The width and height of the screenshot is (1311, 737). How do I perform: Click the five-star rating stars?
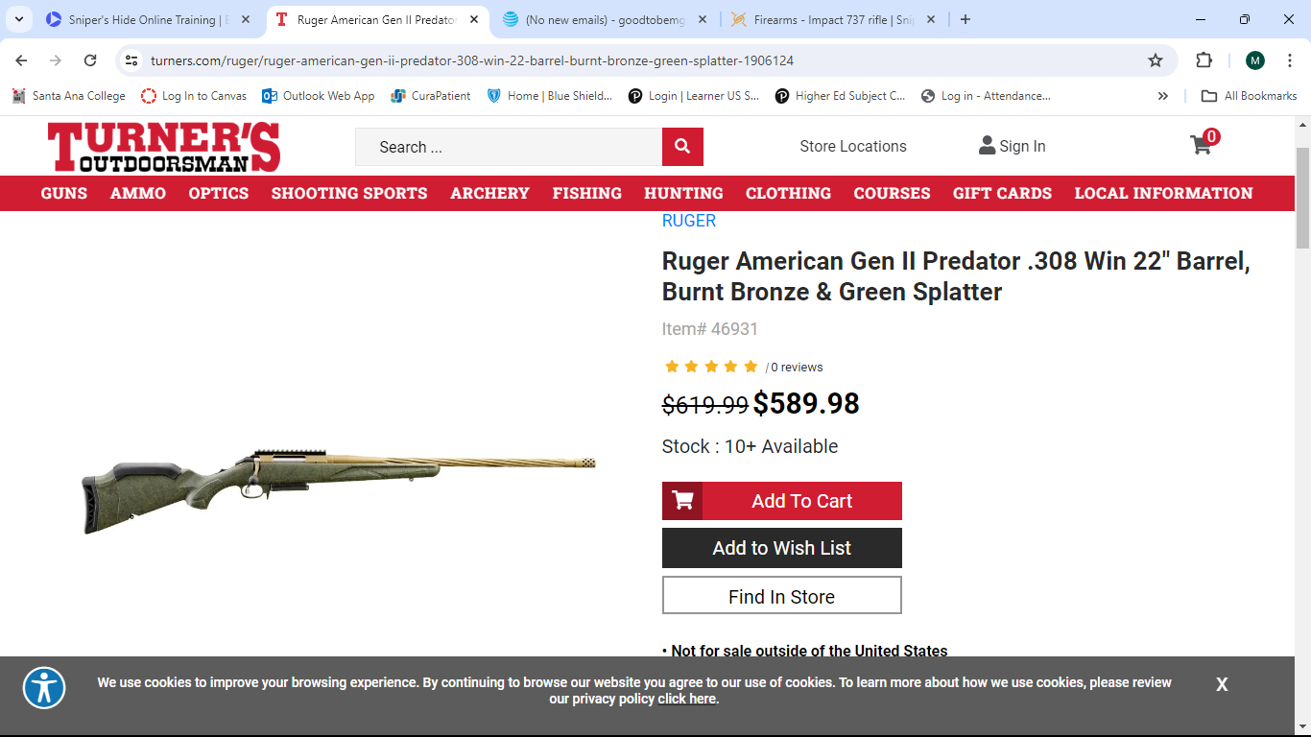tap(711, 367)
